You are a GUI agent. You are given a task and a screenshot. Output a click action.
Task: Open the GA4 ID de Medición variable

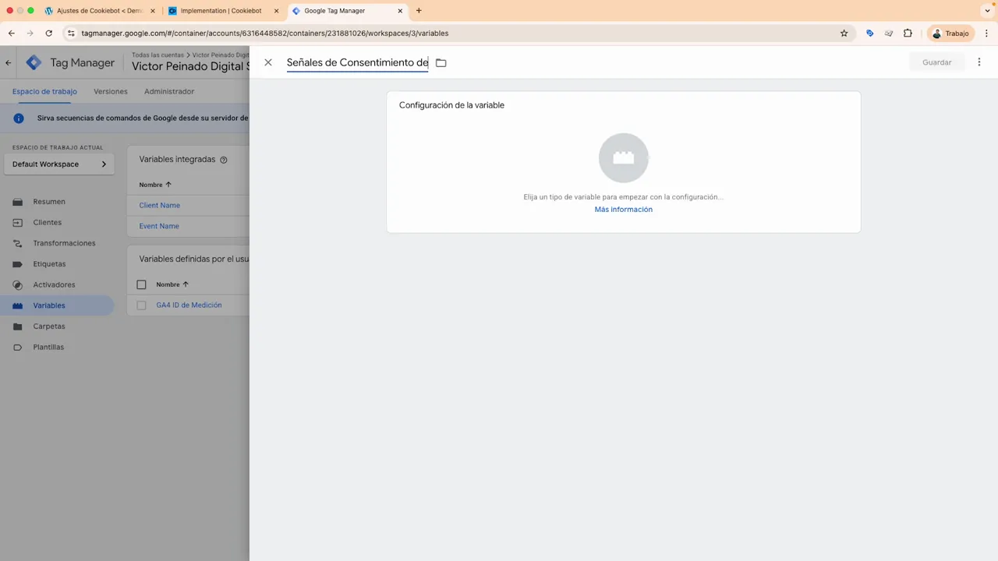tap(189, 305)
